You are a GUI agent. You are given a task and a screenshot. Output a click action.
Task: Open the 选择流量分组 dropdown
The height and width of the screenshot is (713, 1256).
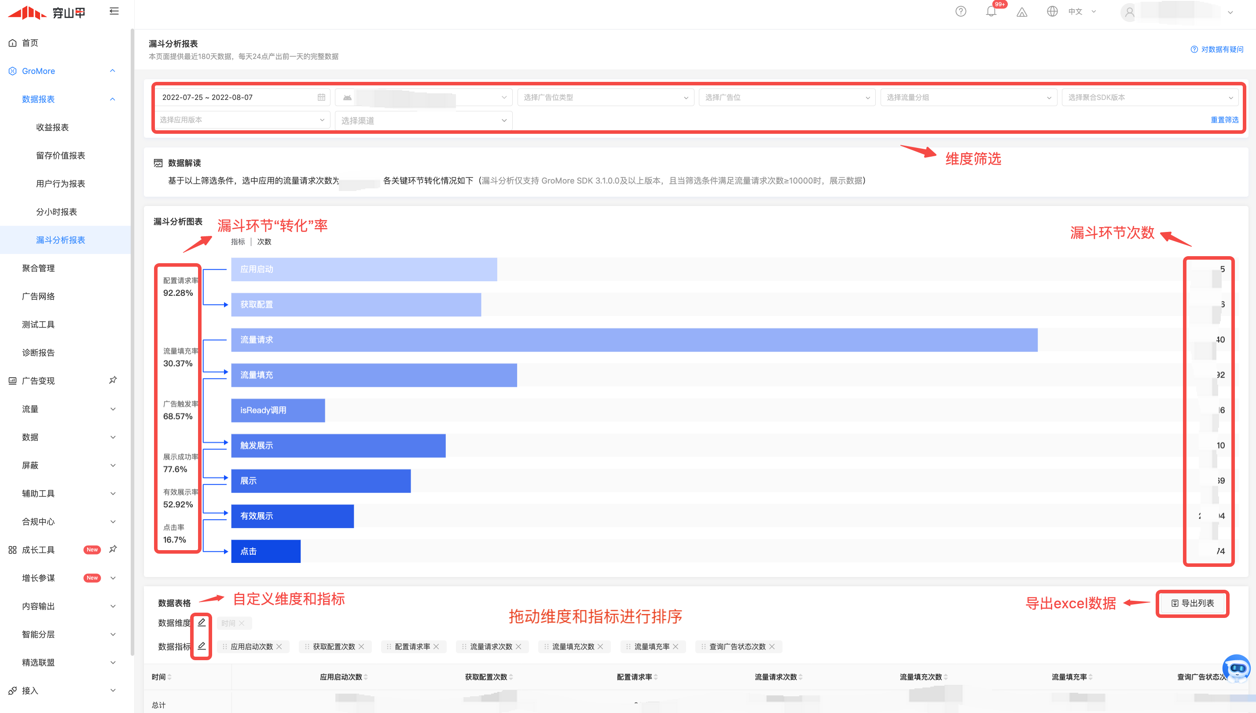click(968, 97)
